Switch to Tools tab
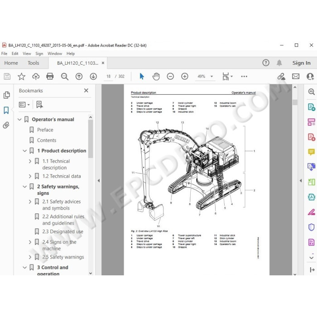 34,63
